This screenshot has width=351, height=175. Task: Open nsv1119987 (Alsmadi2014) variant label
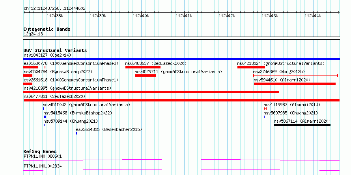click(x=292, y=105)
